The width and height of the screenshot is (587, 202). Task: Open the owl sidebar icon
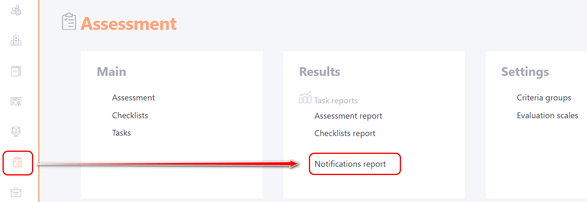[16, 132]
